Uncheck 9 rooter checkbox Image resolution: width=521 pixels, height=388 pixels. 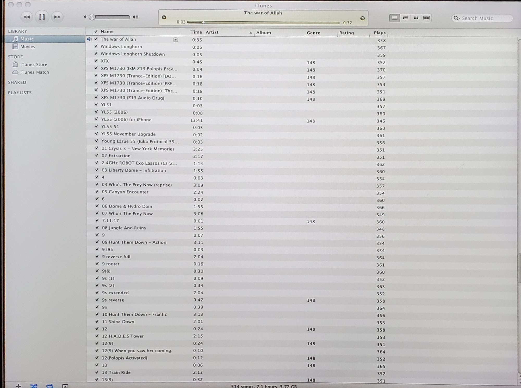coord(97,264)
